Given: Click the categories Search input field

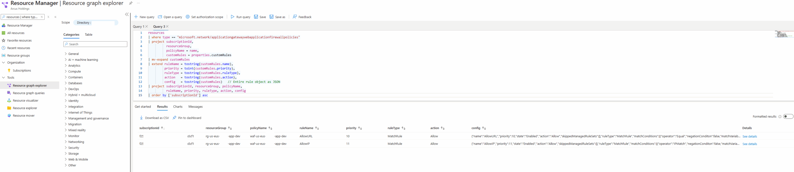Looking at the screenshot, I should [96, 44].
